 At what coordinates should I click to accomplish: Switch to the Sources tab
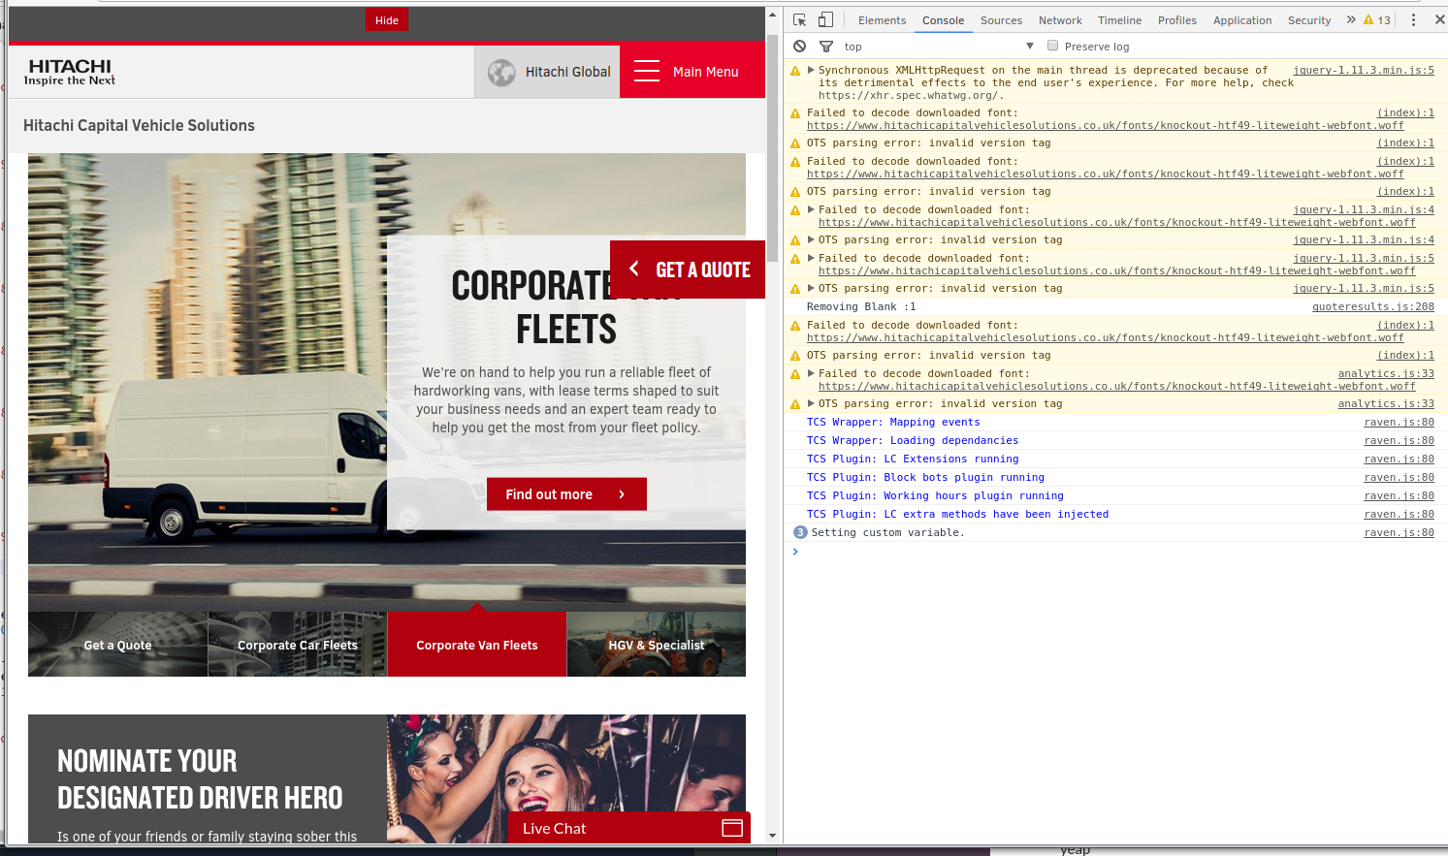1001,20
